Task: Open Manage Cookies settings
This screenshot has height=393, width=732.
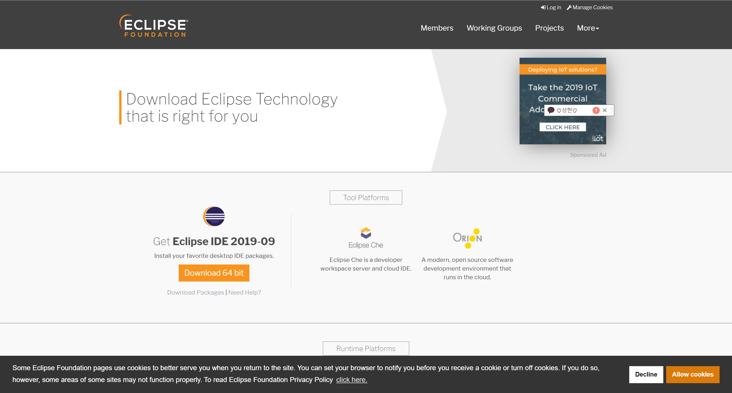Action: coord(590,8)
